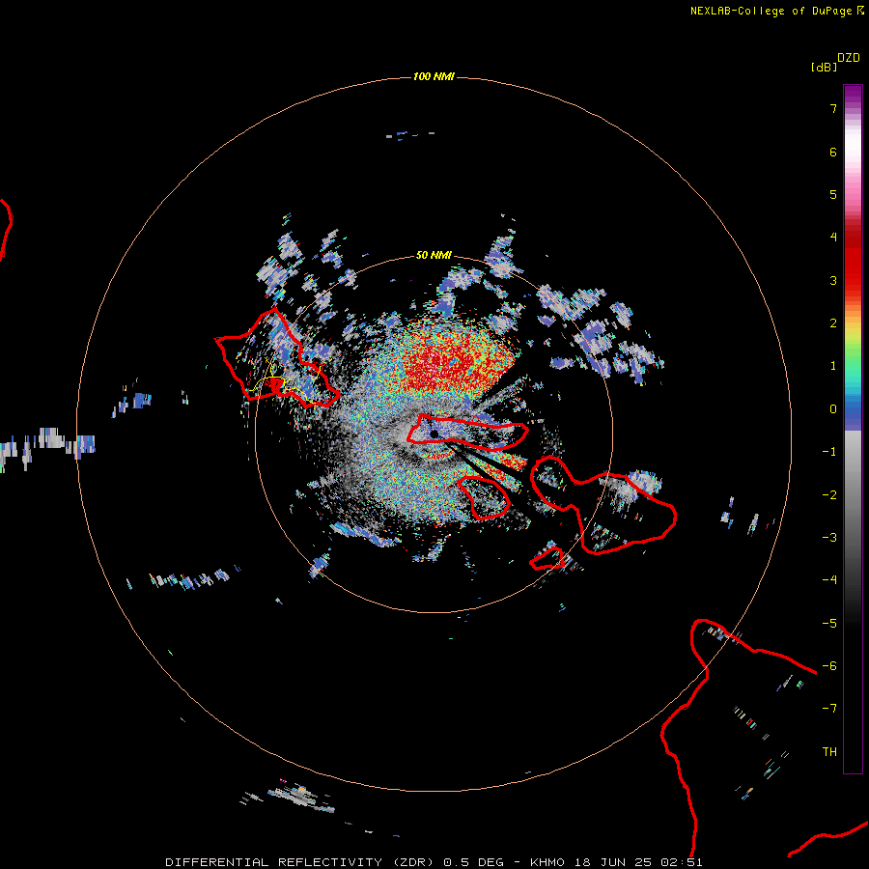Click the 50 NMI range ring label

[x=434, y=255]
